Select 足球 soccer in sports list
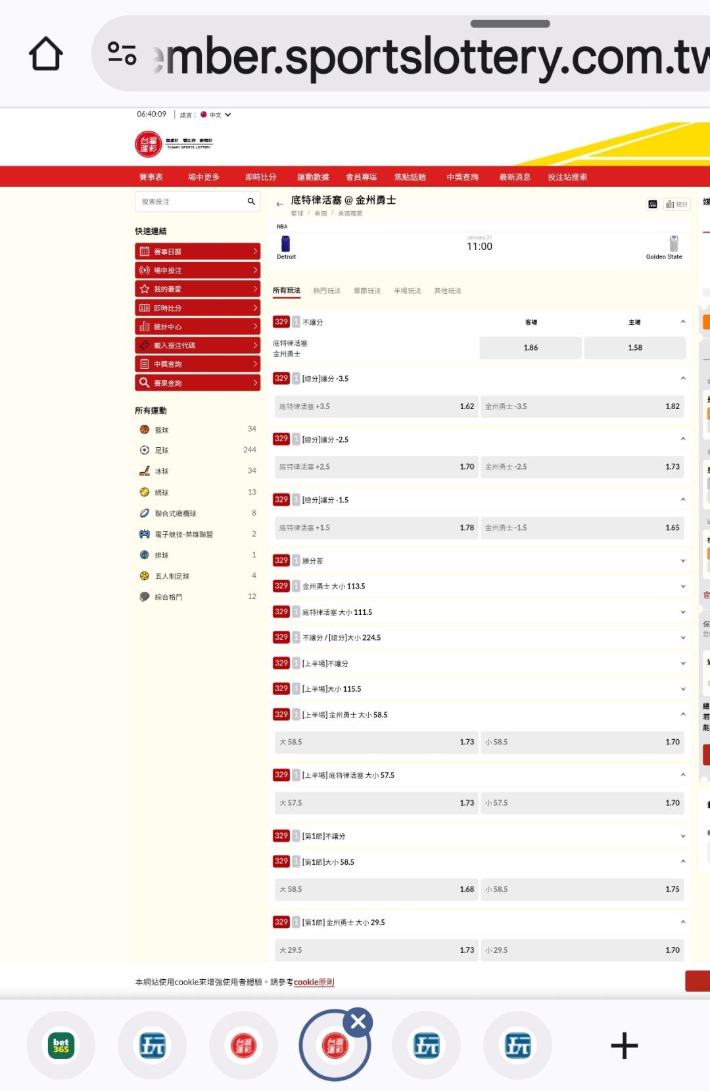This screenshot has width=710, height=1091. click(197, 450)
